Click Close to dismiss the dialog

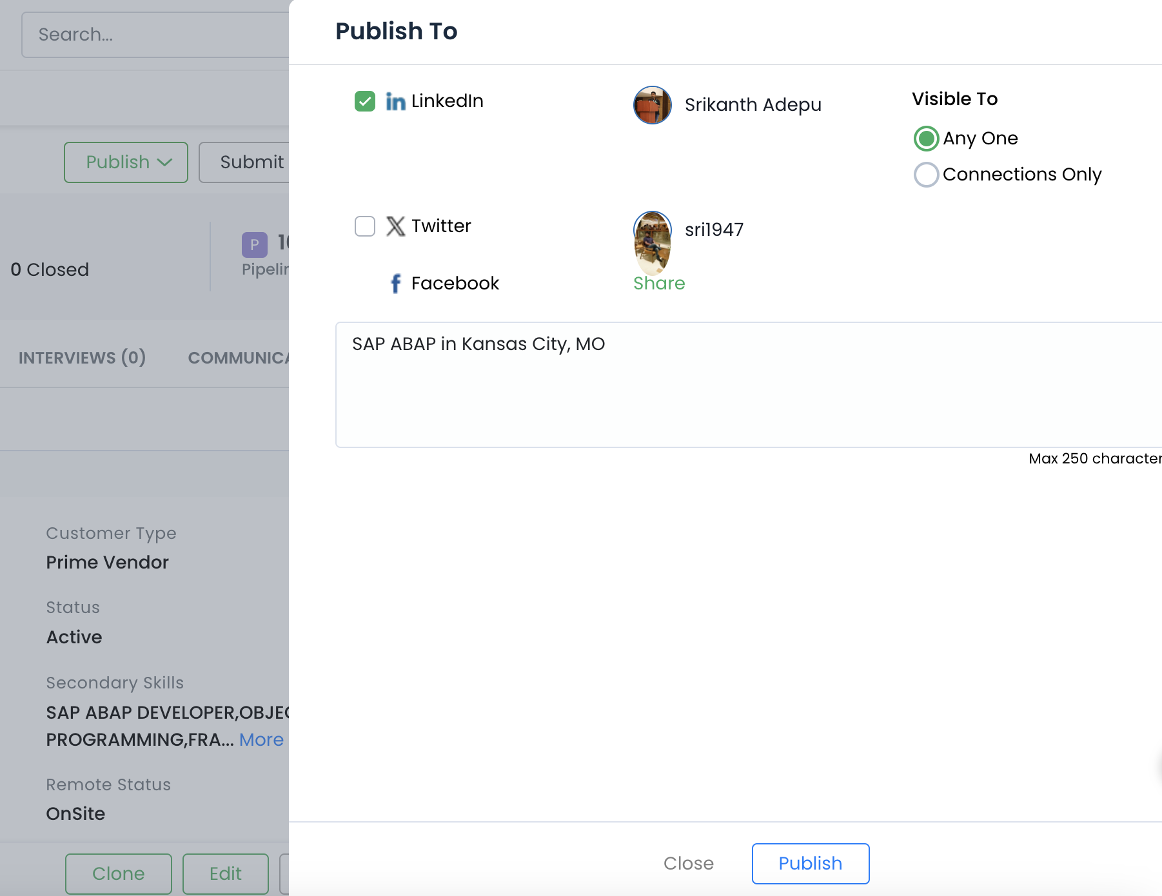coord(688,863)
